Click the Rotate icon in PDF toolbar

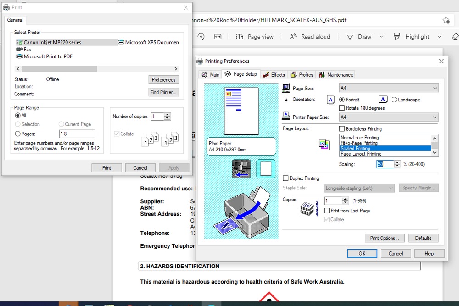(201, 37)
